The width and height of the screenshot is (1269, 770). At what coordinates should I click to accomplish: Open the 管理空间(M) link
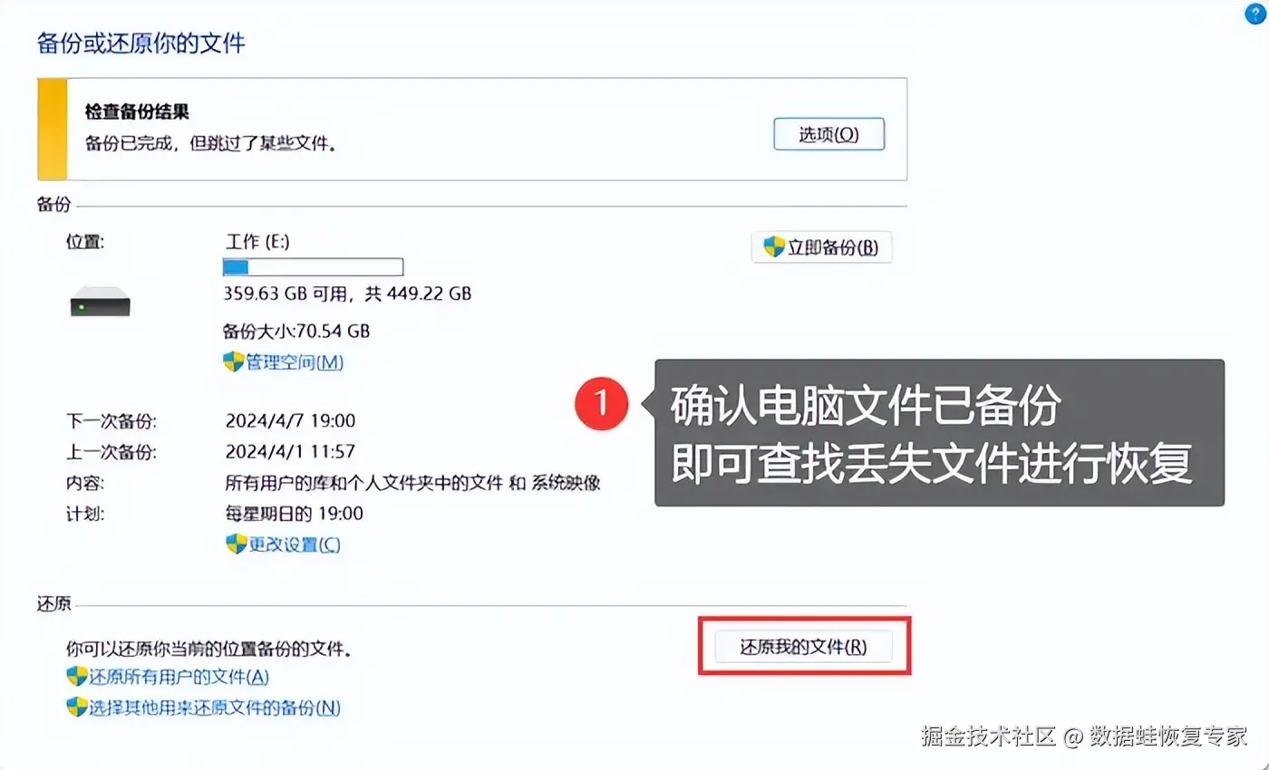[x=295, y=362]
